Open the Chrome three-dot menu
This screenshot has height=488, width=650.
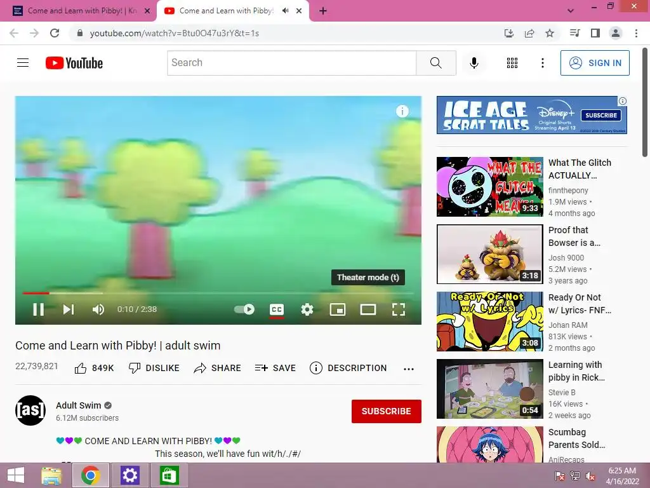(636, 33)
